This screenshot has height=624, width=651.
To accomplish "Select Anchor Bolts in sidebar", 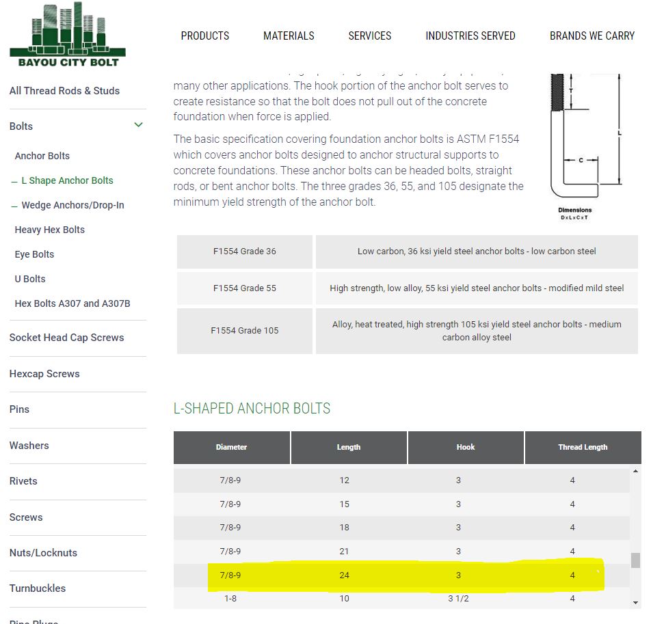I will [42, 156].
